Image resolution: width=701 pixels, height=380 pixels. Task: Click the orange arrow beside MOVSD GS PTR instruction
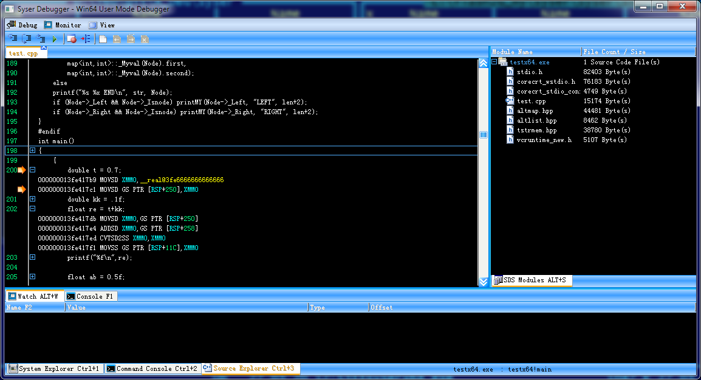pyautogui.click(x=21, y=189)
